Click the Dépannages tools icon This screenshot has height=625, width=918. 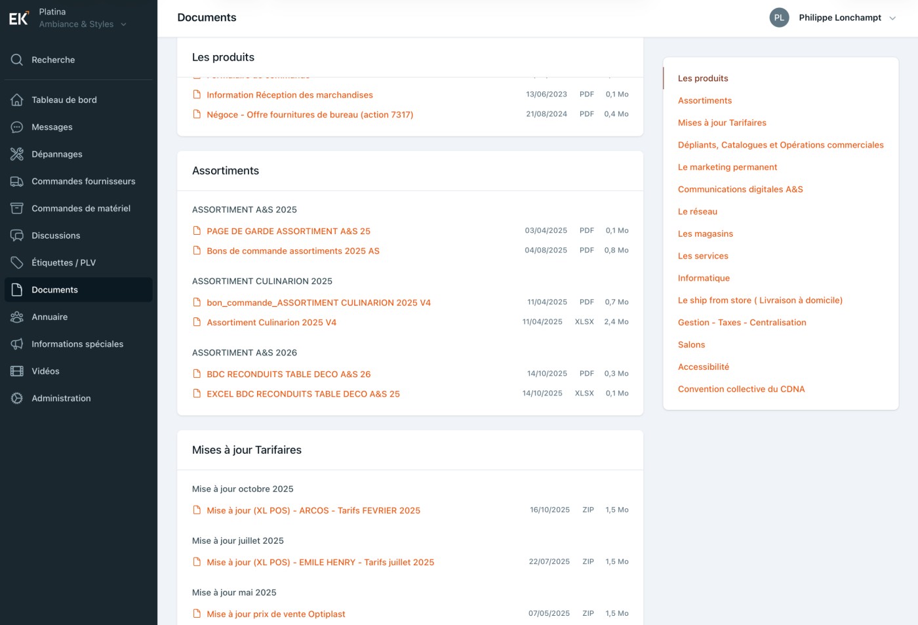[x=17, y=154]
